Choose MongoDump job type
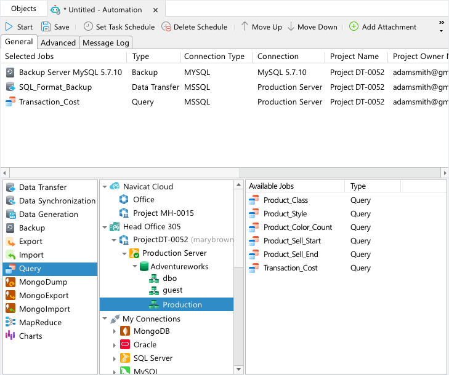Viewport: 449px width, 375px height. coord(50,282)
